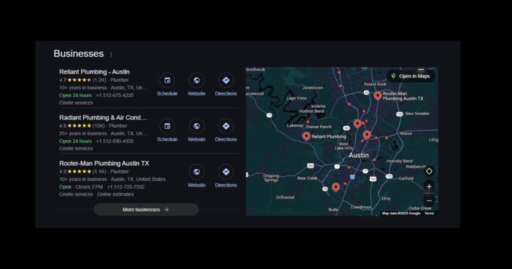Zoom in on the map with plus button
This screenshot has width=512, height=269.
coord(428,186)
